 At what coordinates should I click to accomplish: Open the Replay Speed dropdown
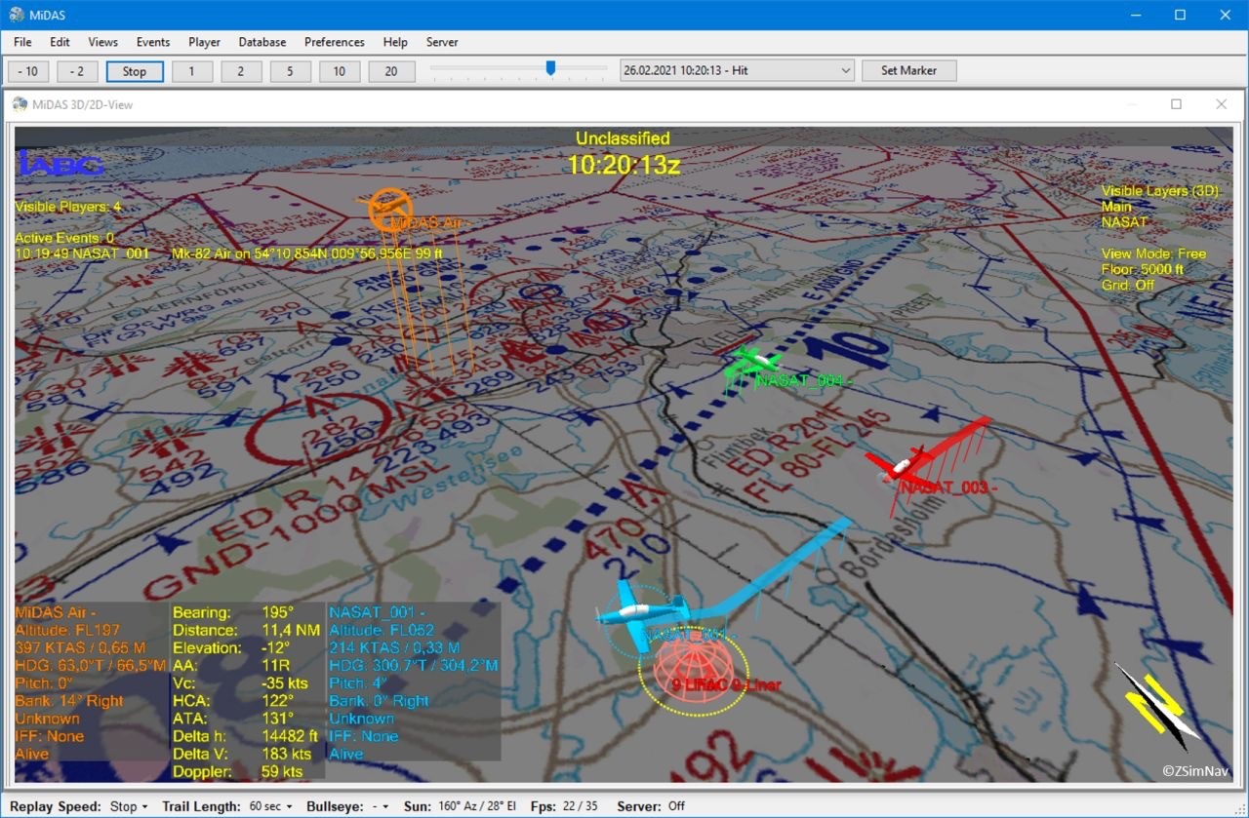click(129, 806)
